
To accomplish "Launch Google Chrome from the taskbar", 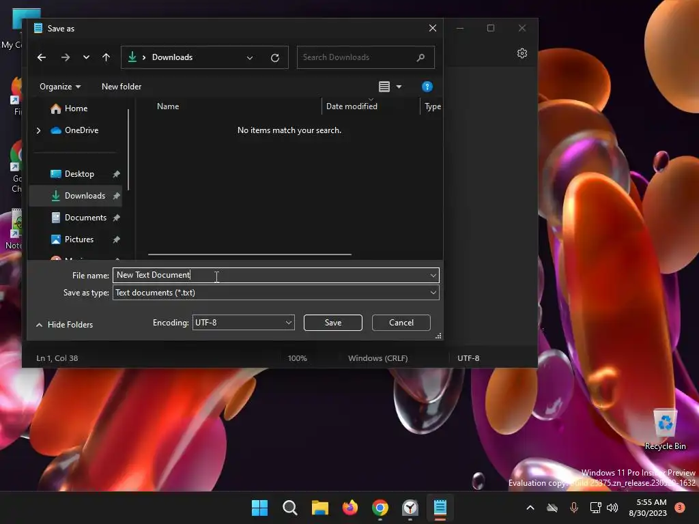I will click(x=380, y=508).
